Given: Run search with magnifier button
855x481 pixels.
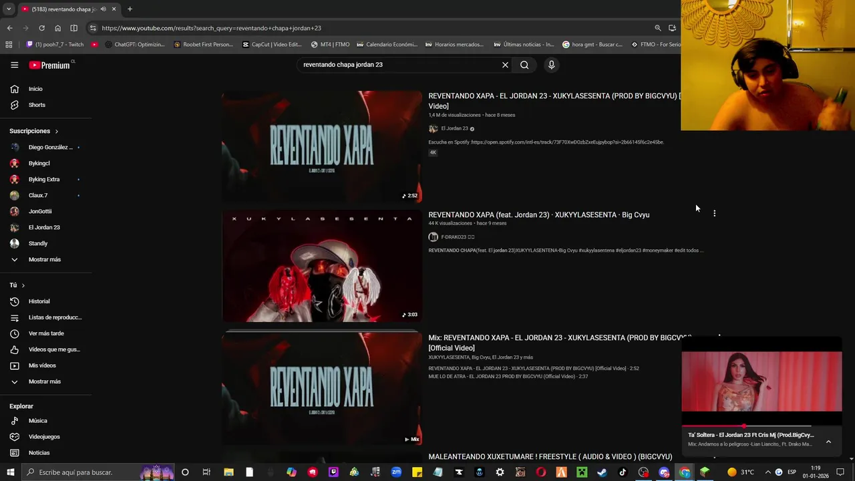Looking at the screenshot, I should [x=524, y=65].
